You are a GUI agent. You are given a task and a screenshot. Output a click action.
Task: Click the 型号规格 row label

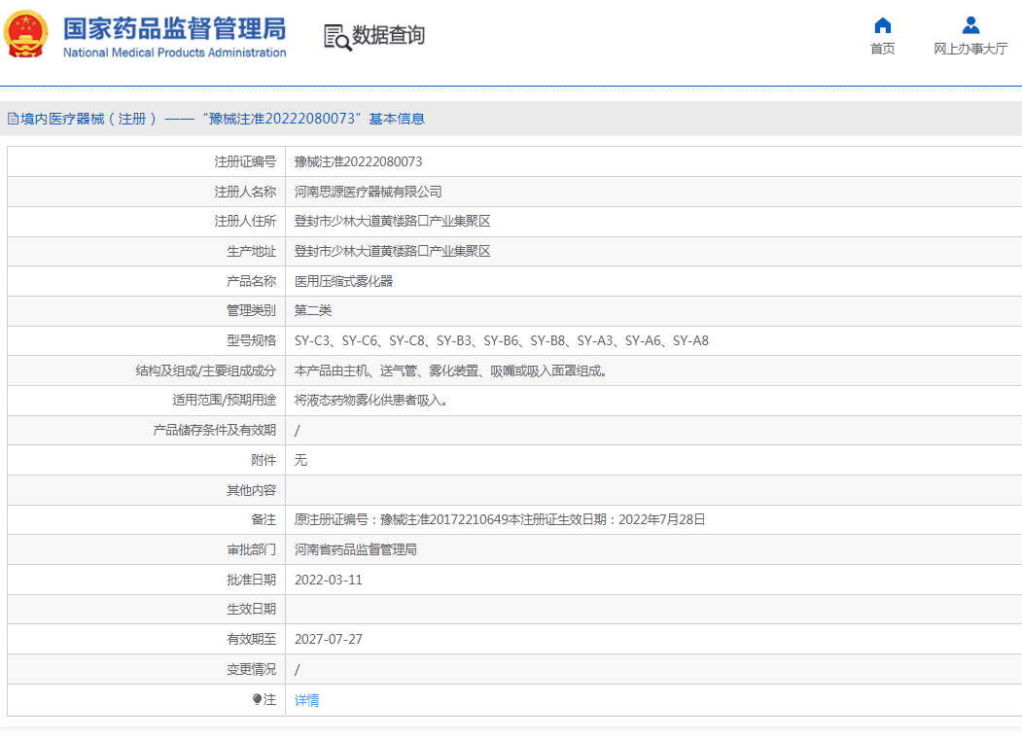tap(252, 340)
